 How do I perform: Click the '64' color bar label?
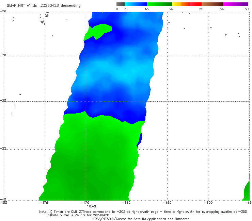click(x=222, y=9)
